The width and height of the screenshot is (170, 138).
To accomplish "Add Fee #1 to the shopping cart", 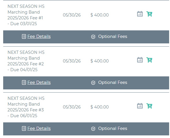I will pyautogui.click(x=149, y=14).
